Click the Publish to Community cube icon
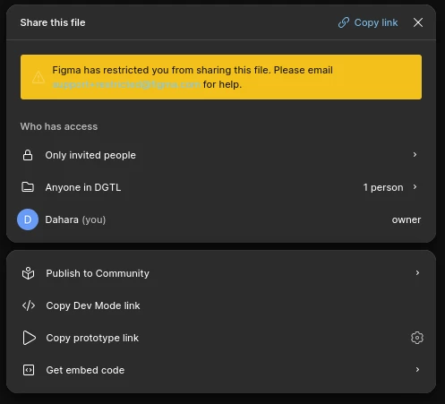The width and height of the screenshot is (445, 404). 29,273
